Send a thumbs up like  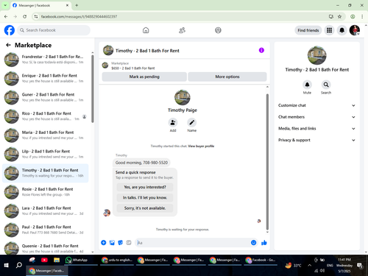point(264,243)
